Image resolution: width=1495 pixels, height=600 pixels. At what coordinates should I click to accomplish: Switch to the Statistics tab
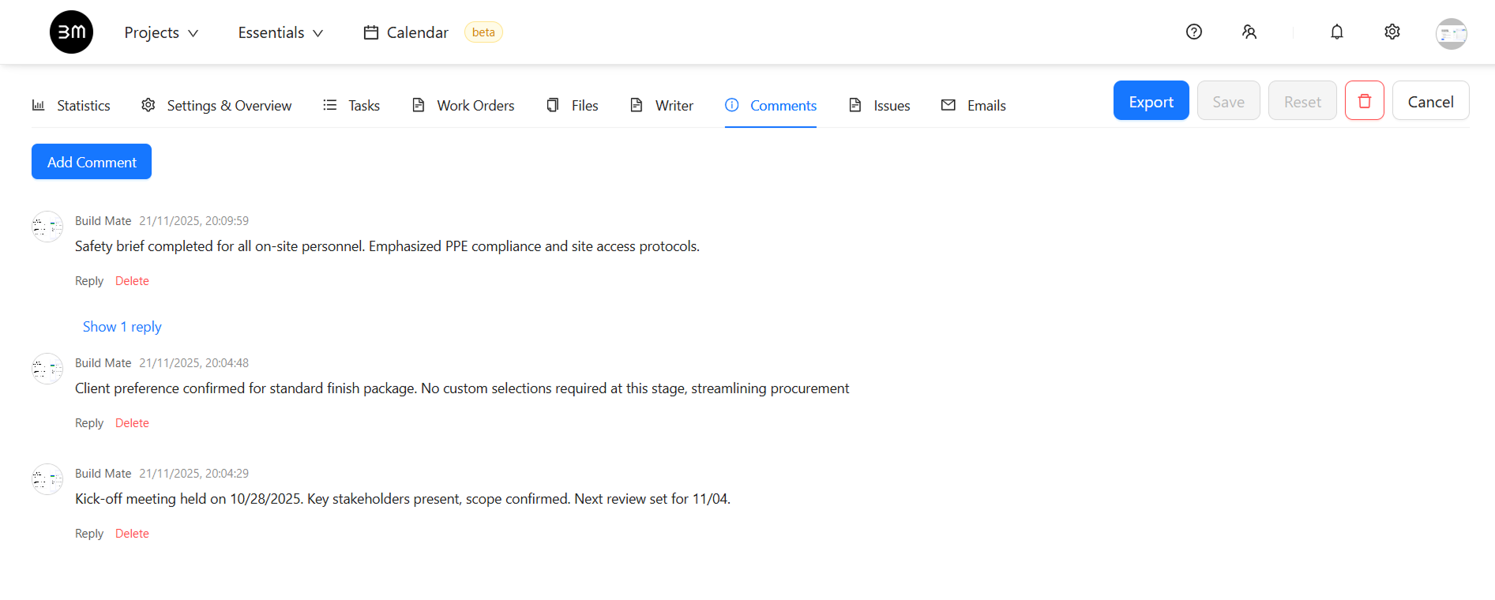(x=71, y=105)
